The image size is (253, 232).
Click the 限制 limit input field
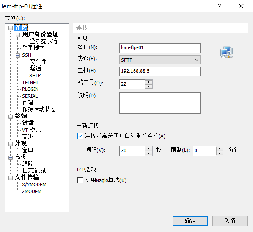pyautogui.click(x=204, y=151)
